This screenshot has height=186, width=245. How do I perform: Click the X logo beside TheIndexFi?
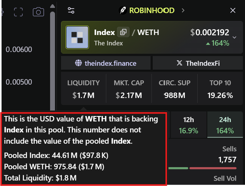[x=179, y=63]
